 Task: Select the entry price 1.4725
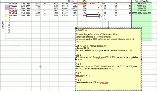coord(54,4)
